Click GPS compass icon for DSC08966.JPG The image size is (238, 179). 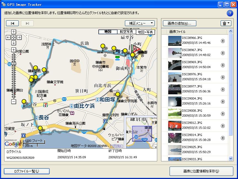[223, 41]
